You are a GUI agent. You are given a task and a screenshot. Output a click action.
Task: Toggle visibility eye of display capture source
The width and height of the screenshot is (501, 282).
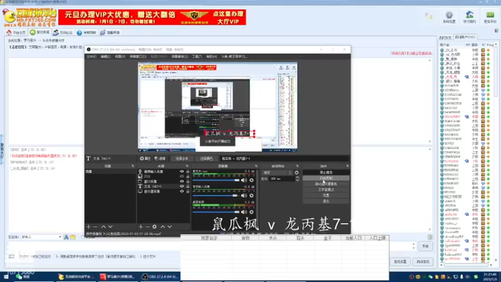tap(182, 192)
